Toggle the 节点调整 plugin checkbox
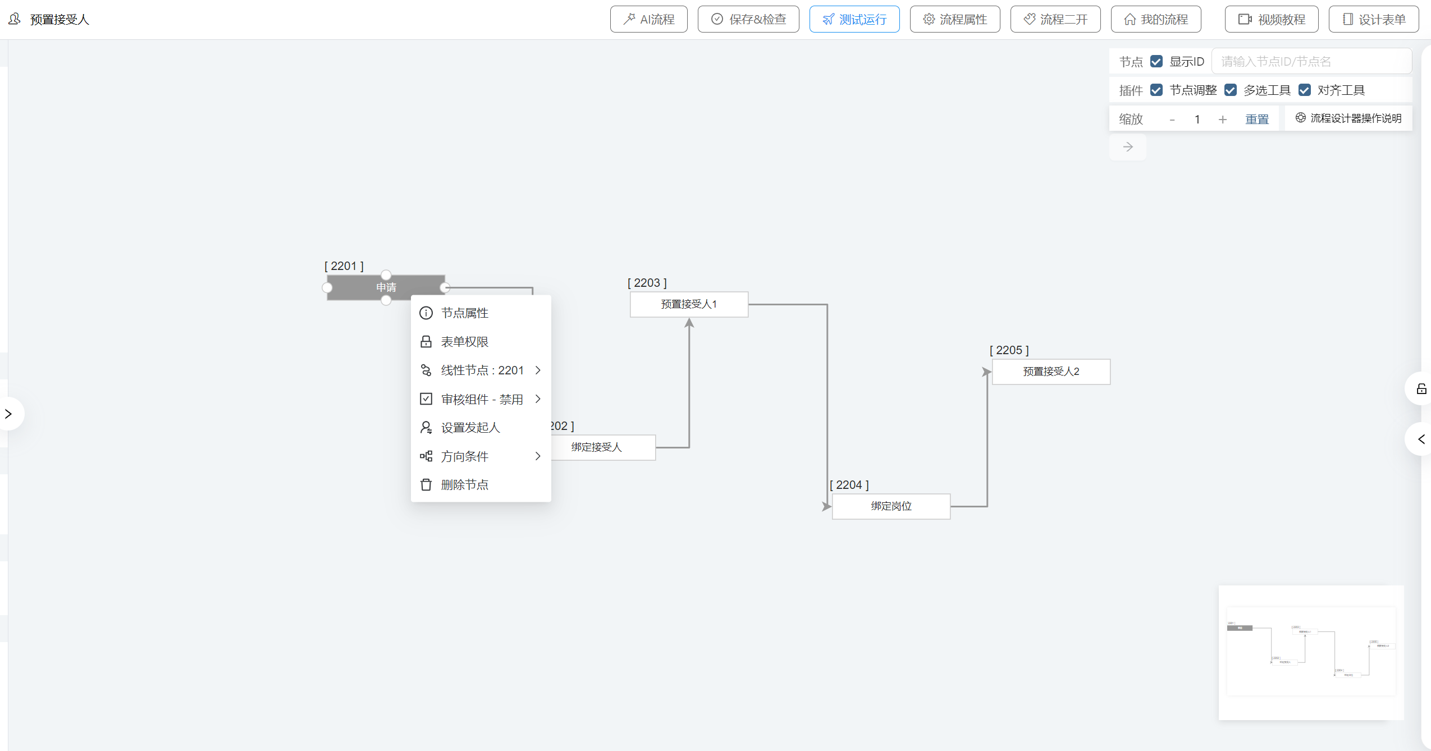The height and width of the screenshot is (751, 1431). [1156, 90]
